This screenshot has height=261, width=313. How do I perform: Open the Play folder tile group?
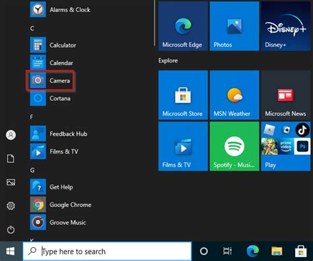(x=286, y=146)
